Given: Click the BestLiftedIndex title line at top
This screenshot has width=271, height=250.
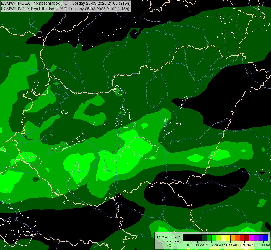Looking at the screenshot, I should click(x=65, y=9).
